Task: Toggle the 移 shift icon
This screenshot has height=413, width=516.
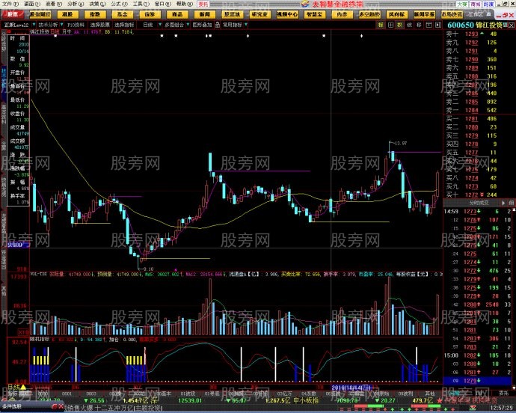Action: point(419,25)
